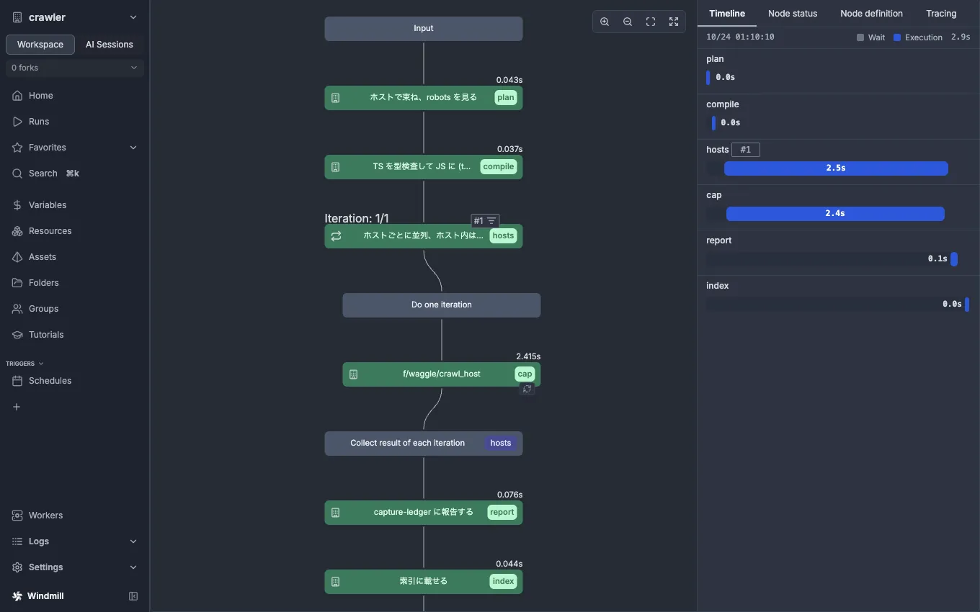Open the crawler workspace switcher
Screen dimensions: 980x612
coord(75,17)
